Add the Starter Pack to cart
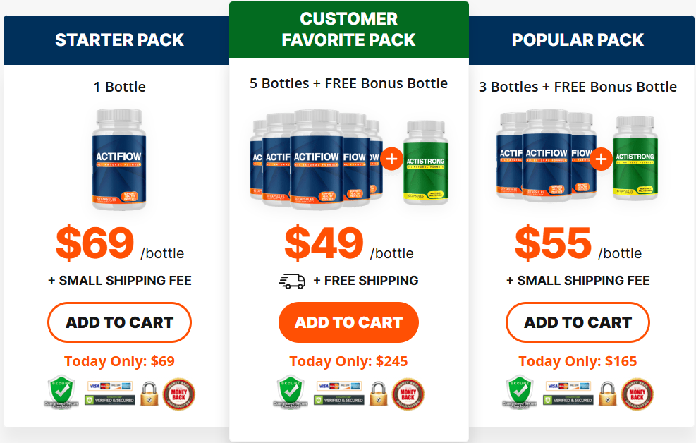The height and width of the screenshot is (443, 696). pyautogui.click(x=119, y=322)
